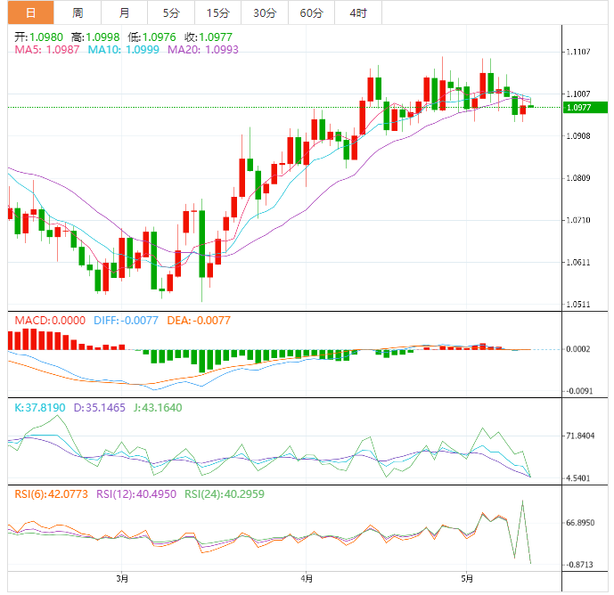Switch to the 月 monthly tab
The image size is (614, 595).
pyautogui.click(x=124, y=12)
